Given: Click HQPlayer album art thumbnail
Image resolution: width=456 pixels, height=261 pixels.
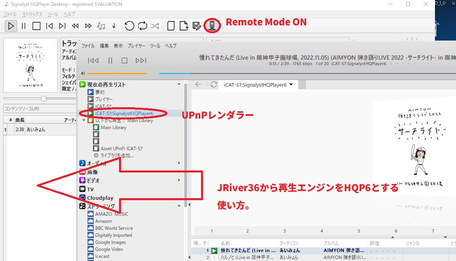Looking at the screenshot, I should coord(30,65).
